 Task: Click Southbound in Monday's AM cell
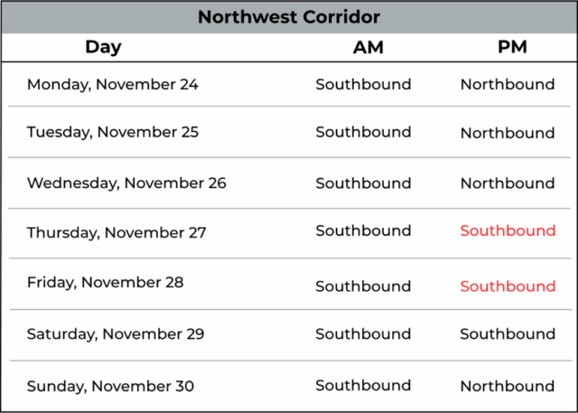363,85
